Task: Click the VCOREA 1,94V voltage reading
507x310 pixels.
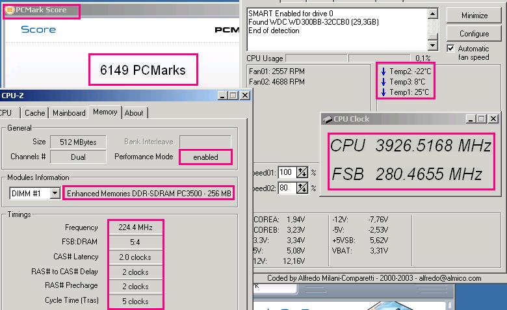Action: point(279,220)
